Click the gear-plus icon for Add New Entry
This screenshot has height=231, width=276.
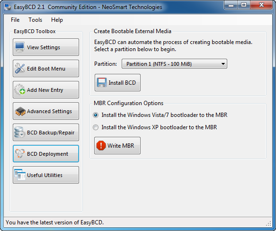pyautogui.click(x=20, y=89)
